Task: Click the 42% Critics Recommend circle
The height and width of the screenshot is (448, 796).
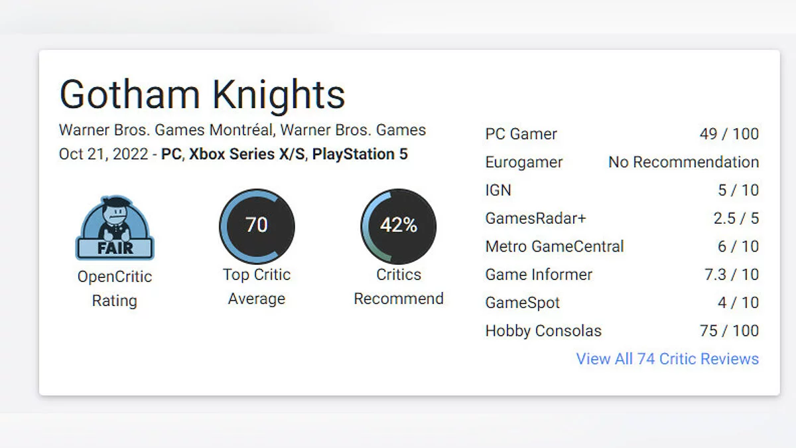Action: tap(398, 226)
